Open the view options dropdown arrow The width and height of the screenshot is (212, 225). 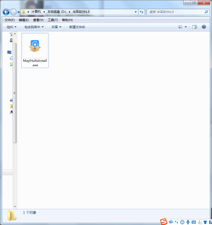[x=186, y=27]
